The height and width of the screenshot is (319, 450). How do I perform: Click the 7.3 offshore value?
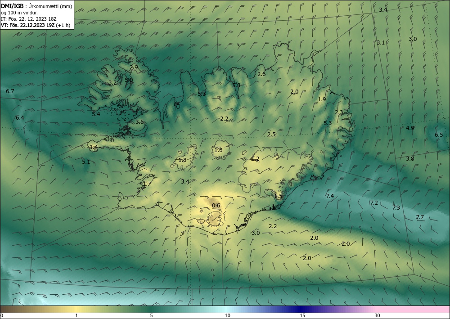click(x=396, y=208)
